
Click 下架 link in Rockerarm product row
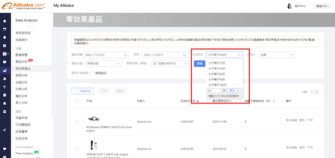(310, 120)
